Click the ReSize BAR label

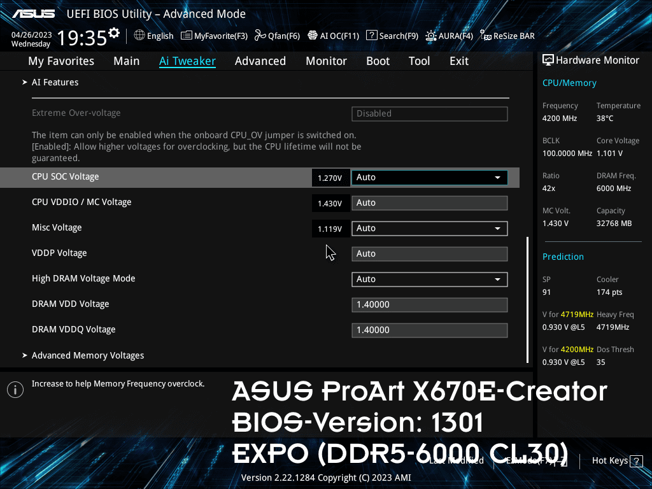(514, 36)
